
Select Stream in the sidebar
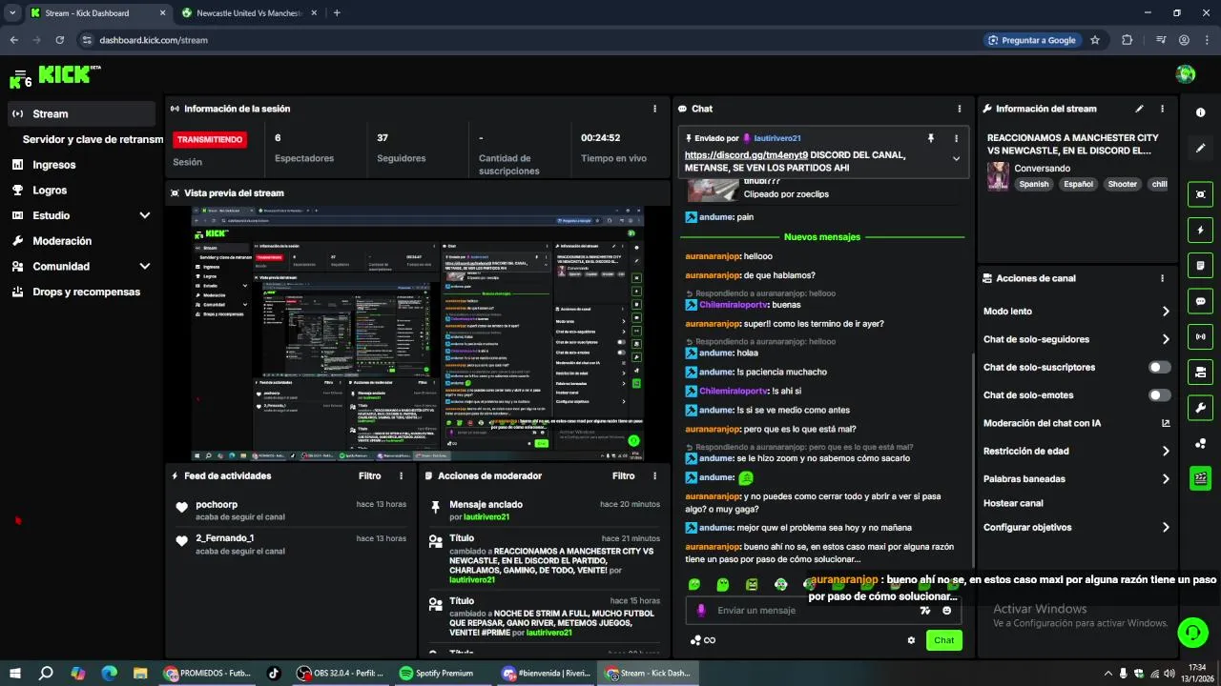(81, 113)
